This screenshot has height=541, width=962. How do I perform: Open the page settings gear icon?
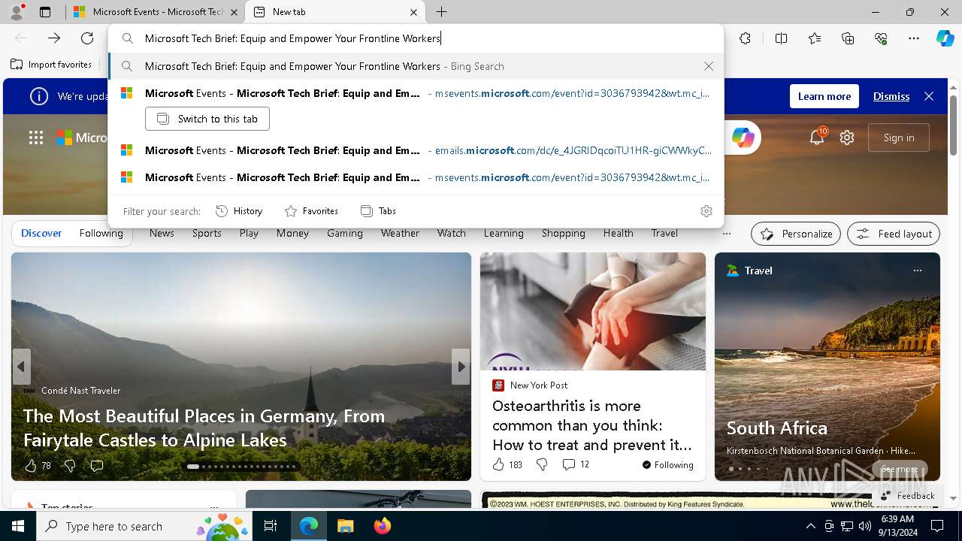click(x=847, y=138)
